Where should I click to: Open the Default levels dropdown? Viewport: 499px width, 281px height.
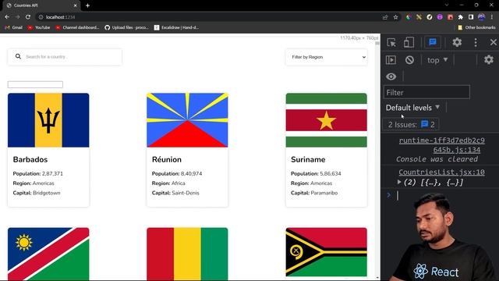point(412,108)
